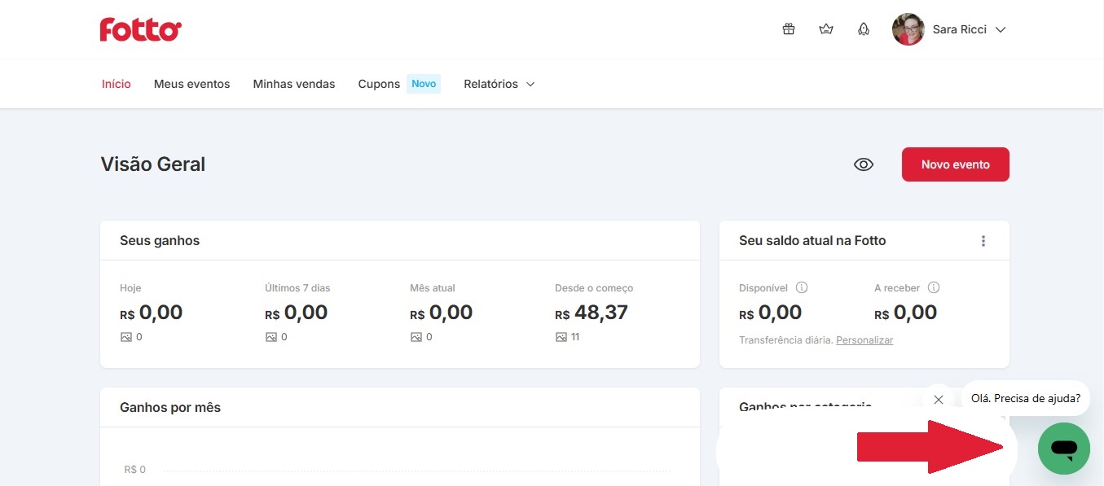Follow the Personalizar link
This screenshot has height=486, width=1104.
864,340
